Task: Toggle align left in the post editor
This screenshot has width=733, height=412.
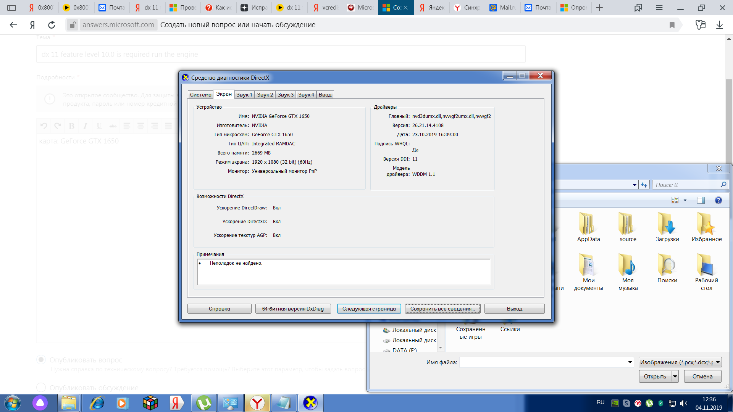Action: [x=127, y=126]
